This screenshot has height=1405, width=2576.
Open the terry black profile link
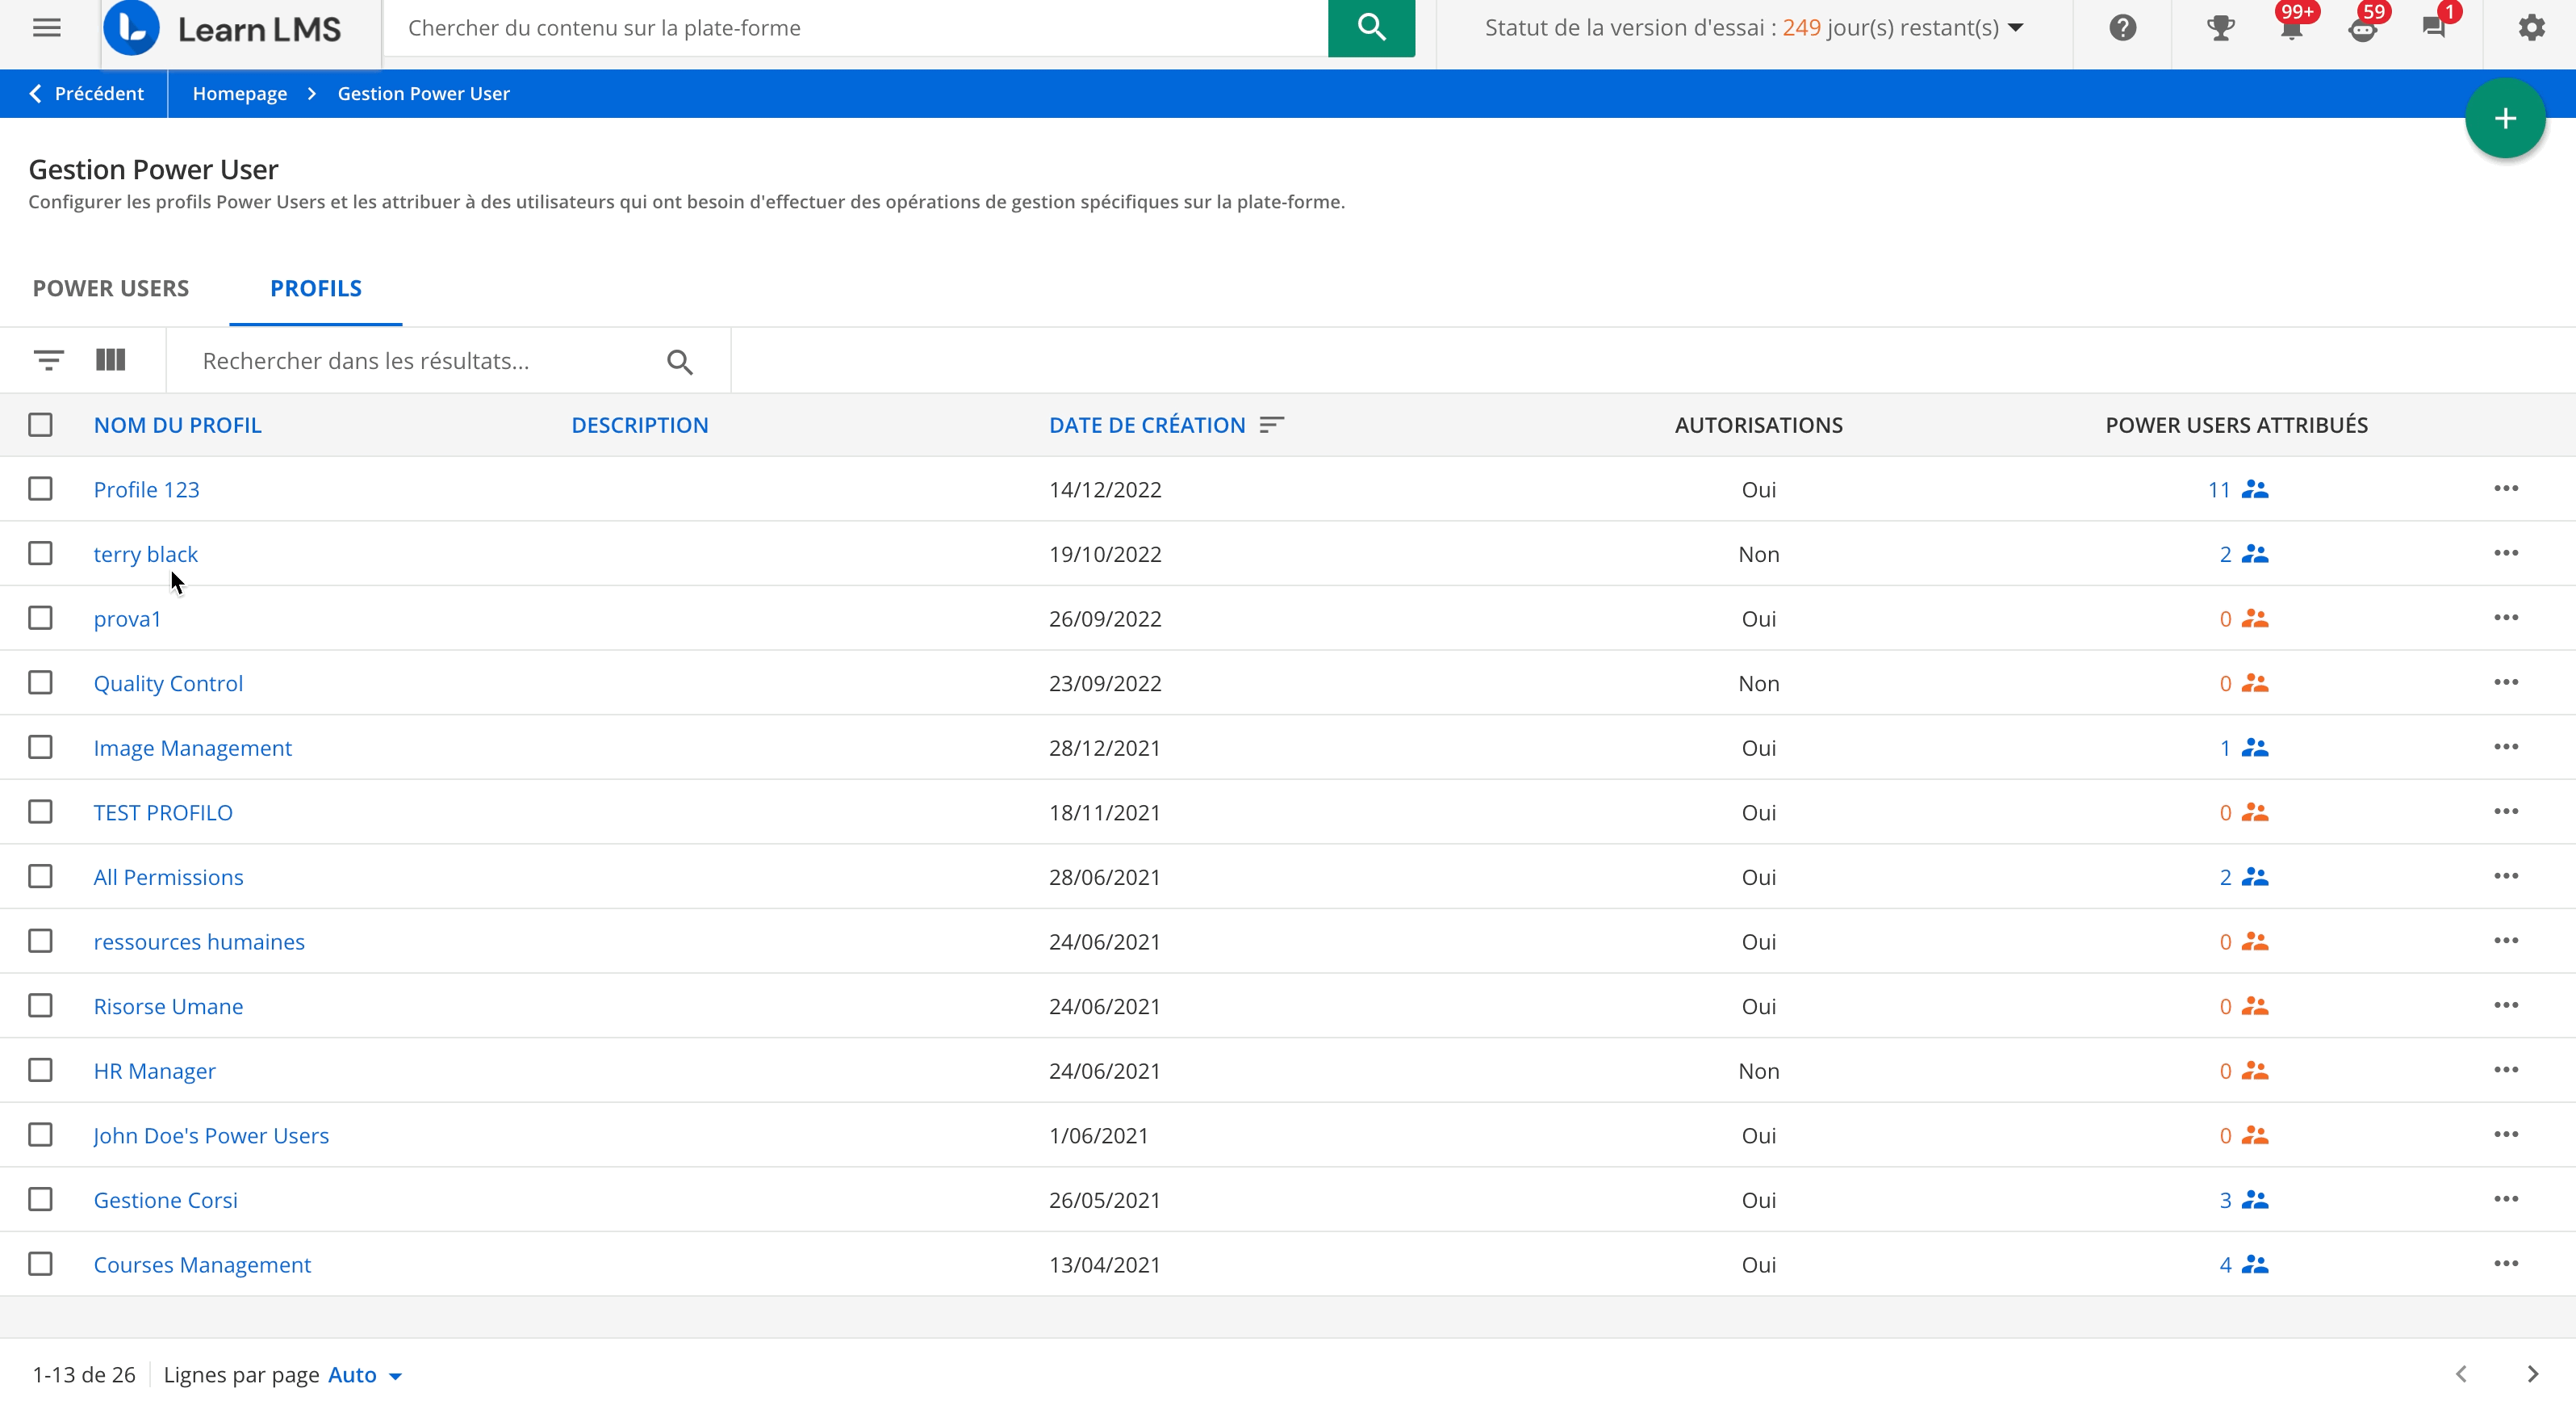pyautogui.click(x=146, y=555)
